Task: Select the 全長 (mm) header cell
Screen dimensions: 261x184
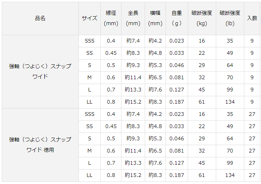Action: (x=133, y=18)
